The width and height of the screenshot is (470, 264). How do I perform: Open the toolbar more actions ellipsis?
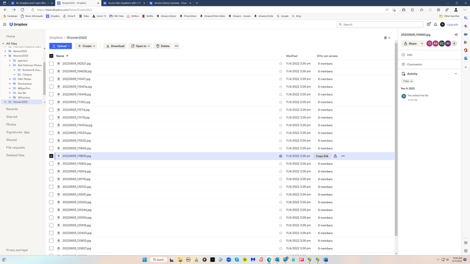coord(177,46)
